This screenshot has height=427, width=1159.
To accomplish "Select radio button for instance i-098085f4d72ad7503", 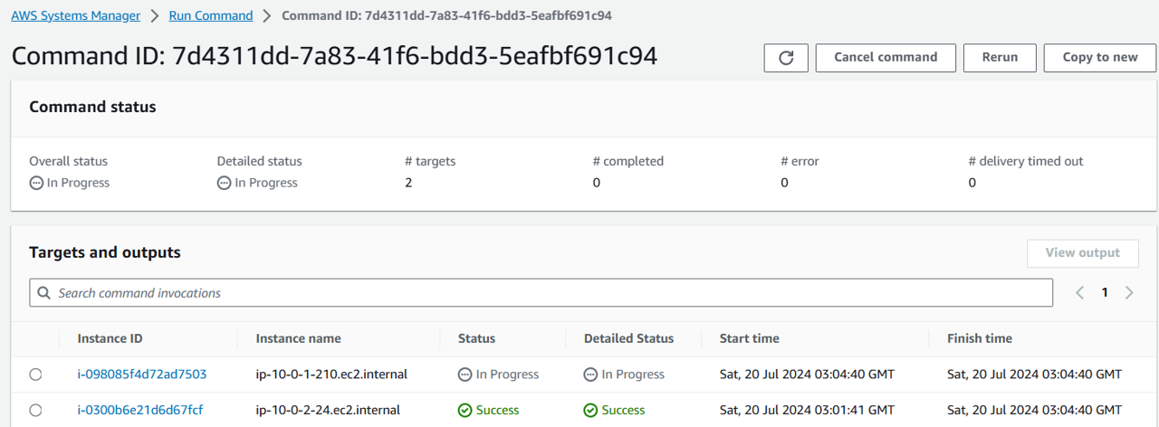I will pyautogui.click(x=35, y=375).
